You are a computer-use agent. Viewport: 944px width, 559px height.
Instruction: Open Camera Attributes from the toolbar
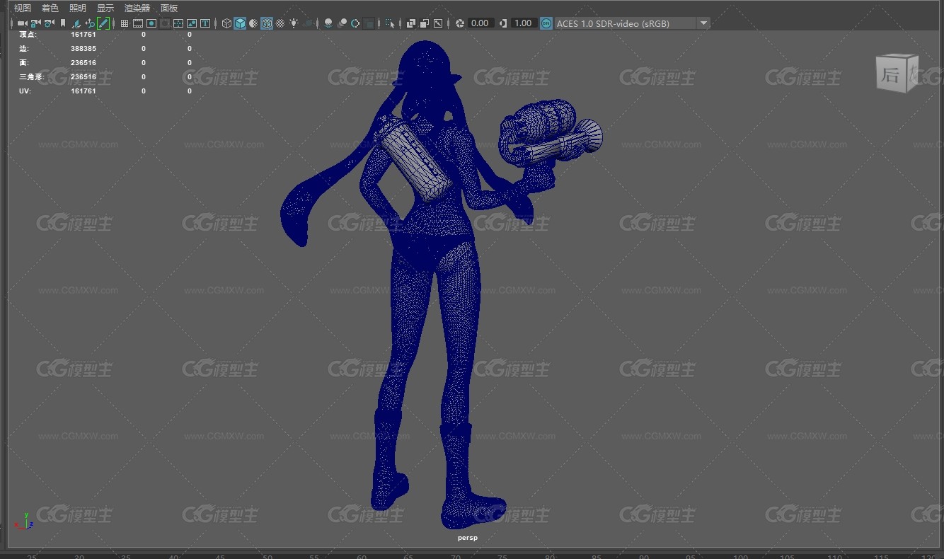pyautogui.click(x=49, y=23)
